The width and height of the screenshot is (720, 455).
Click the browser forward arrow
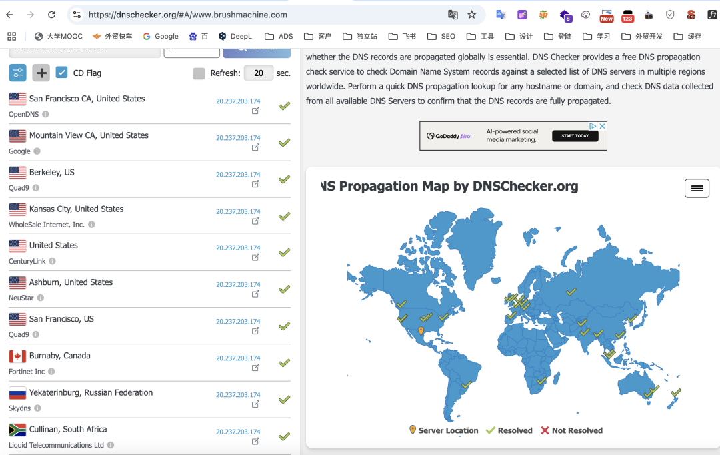[x=30, y=15]
